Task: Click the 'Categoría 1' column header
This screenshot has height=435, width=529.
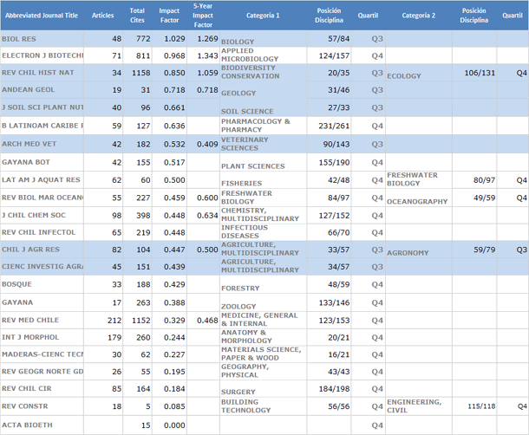Action: click(263, 16)
